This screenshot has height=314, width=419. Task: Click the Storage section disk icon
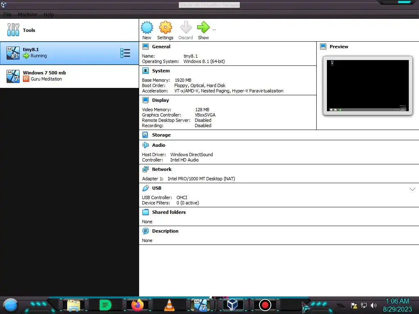[x=145, y=135]
